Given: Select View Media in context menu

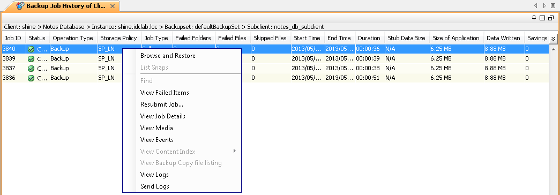Looking at the screenshot, I should (x=157, y=128).
